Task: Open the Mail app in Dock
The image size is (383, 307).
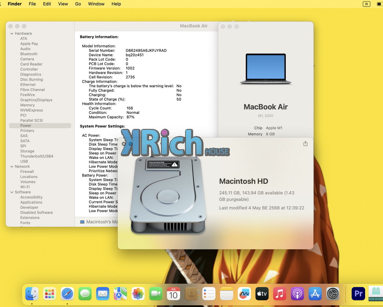Action: click(103, 294)
